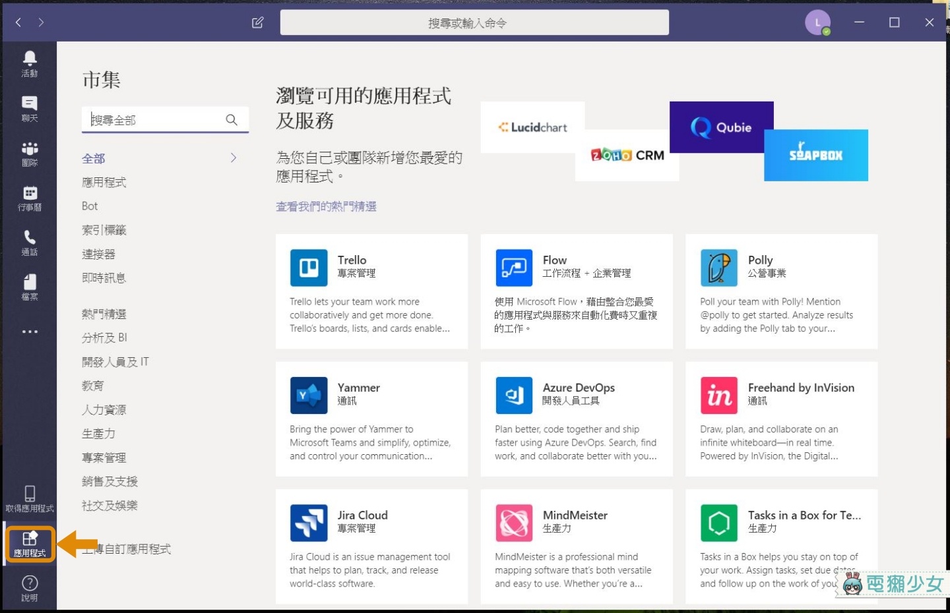Click the Poll your team with Polly text
The image size is (950, 613).
pyautogui.click(x=776, y=315)
